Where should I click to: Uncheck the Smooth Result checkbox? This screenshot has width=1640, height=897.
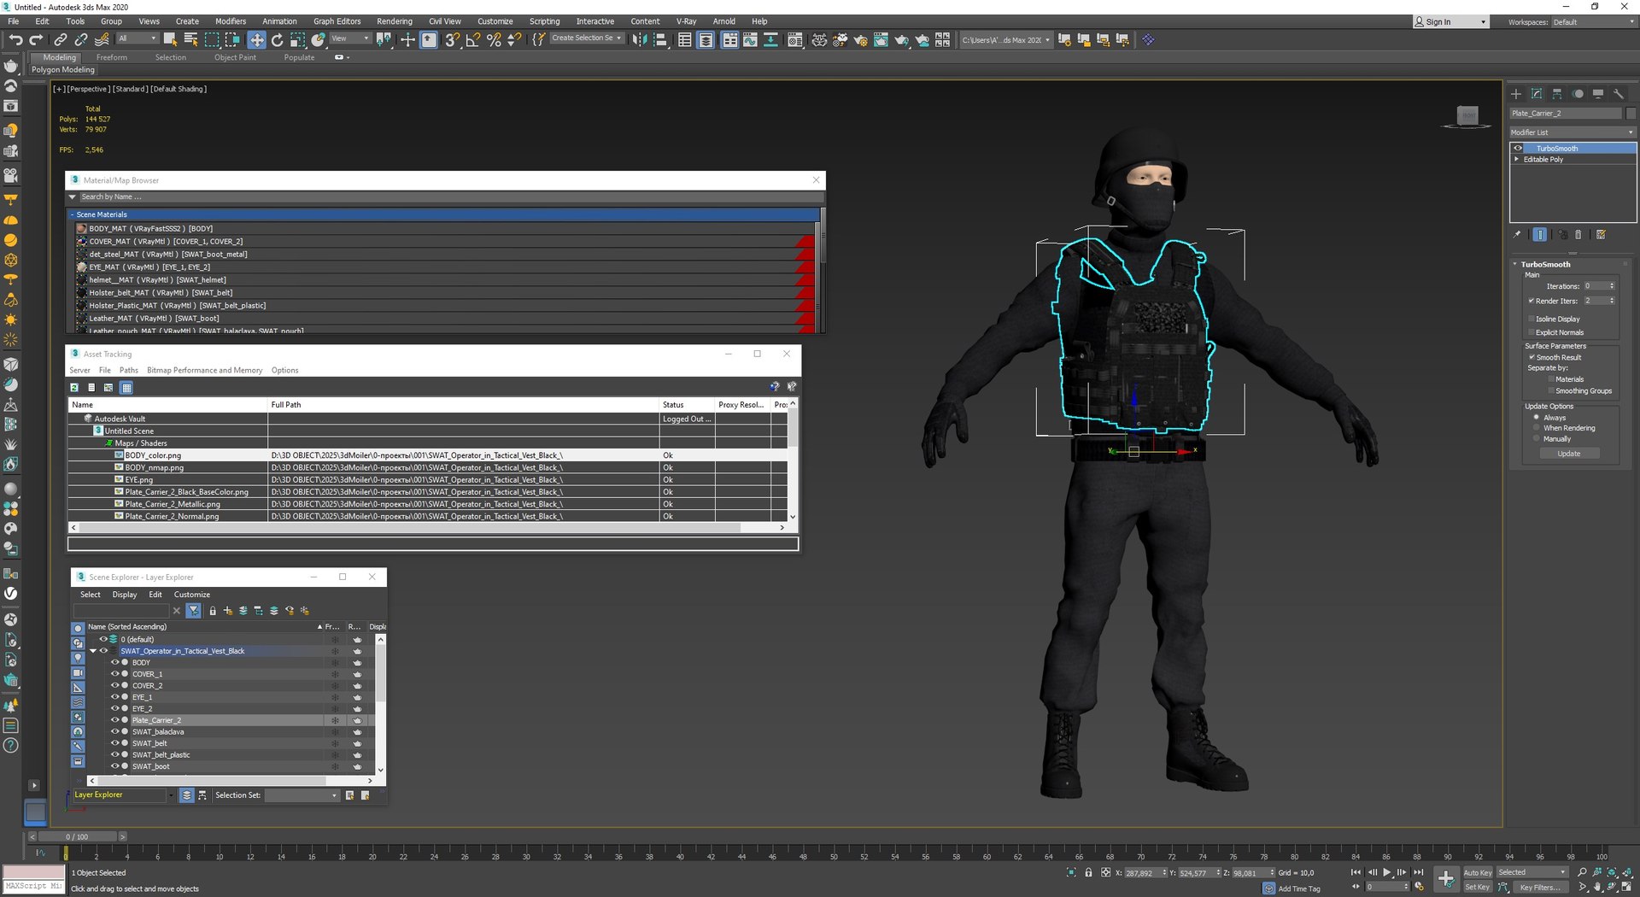[x=1532, y=357]
